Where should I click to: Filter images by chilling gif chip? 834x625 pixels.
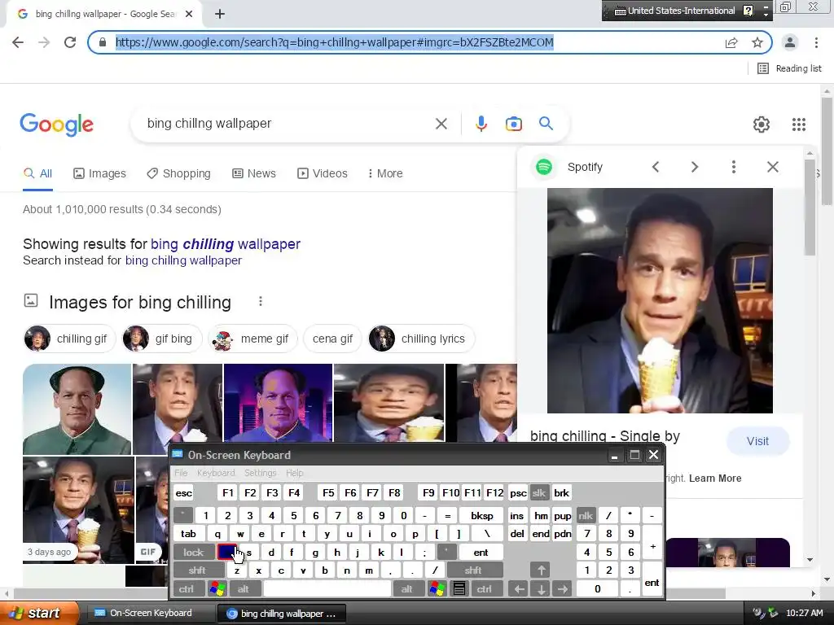click(x=69, y=339)
